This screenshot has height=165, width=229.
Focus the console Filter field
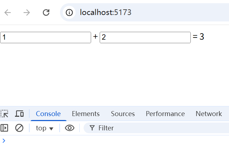pyautogui.click(x=156, y=128)
